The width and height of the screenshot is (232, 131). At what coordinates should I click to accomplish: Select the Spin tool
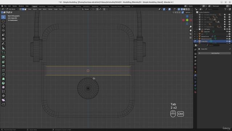pyautogui.click(x=3, y=83)
